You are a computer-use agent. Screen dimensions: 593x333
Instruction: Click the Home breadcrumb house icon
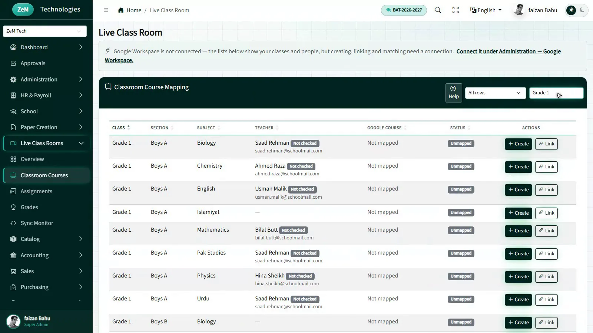121,10
